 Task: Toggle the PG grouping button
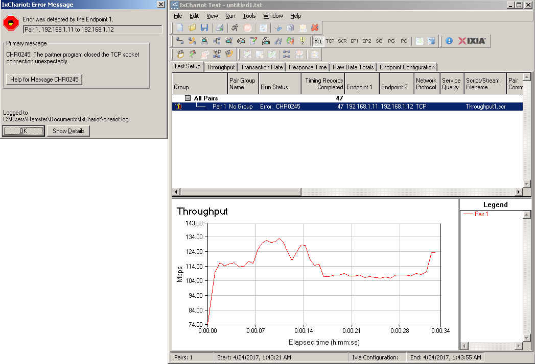[x=391, y=41]
